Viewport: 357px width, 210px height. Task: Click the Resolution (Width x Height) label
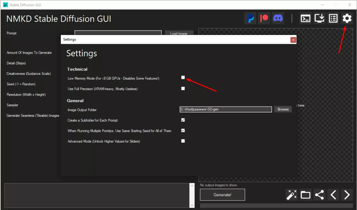click(x=26, y=94)
